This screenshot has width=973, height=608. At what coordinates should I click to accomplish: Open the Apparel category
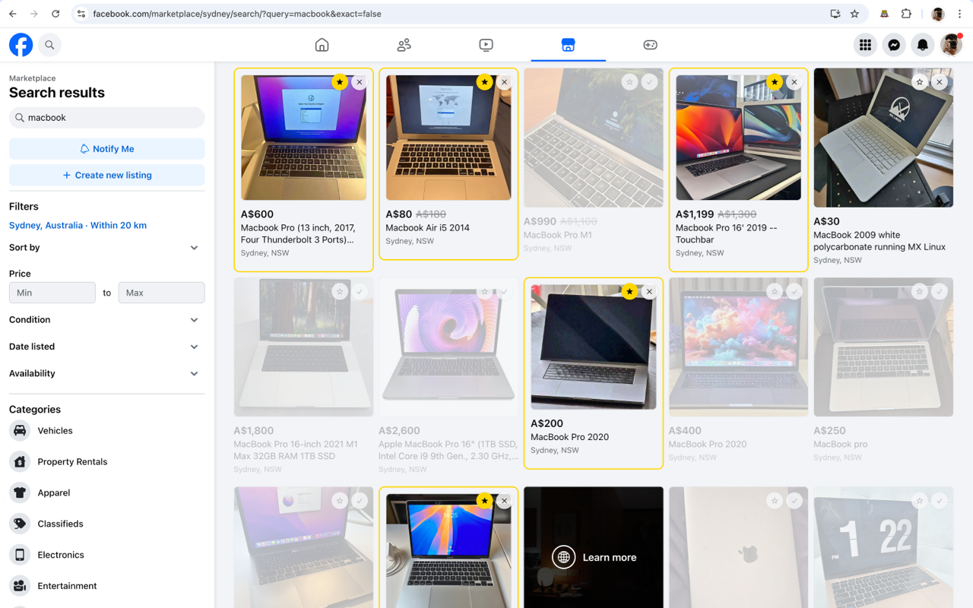pos(107,492)
